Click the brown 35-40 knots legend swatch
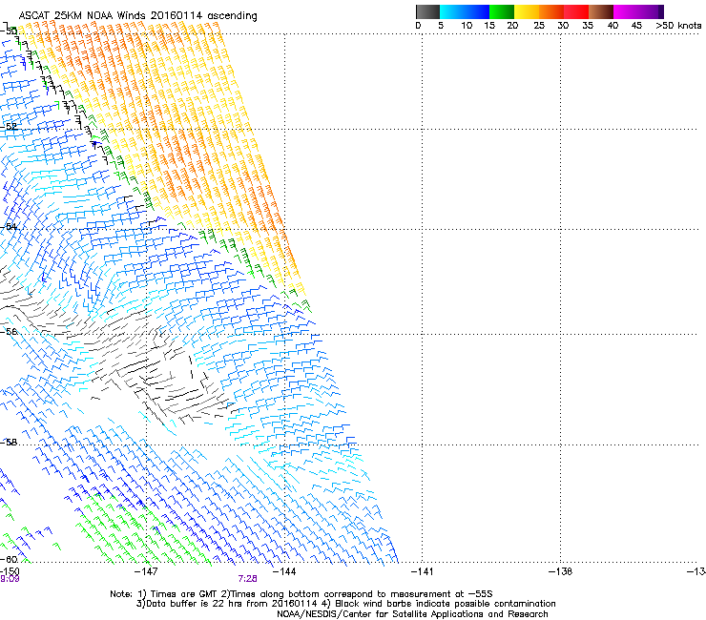Viewport: 706px width, 620px height. click(x=601, y=11)
